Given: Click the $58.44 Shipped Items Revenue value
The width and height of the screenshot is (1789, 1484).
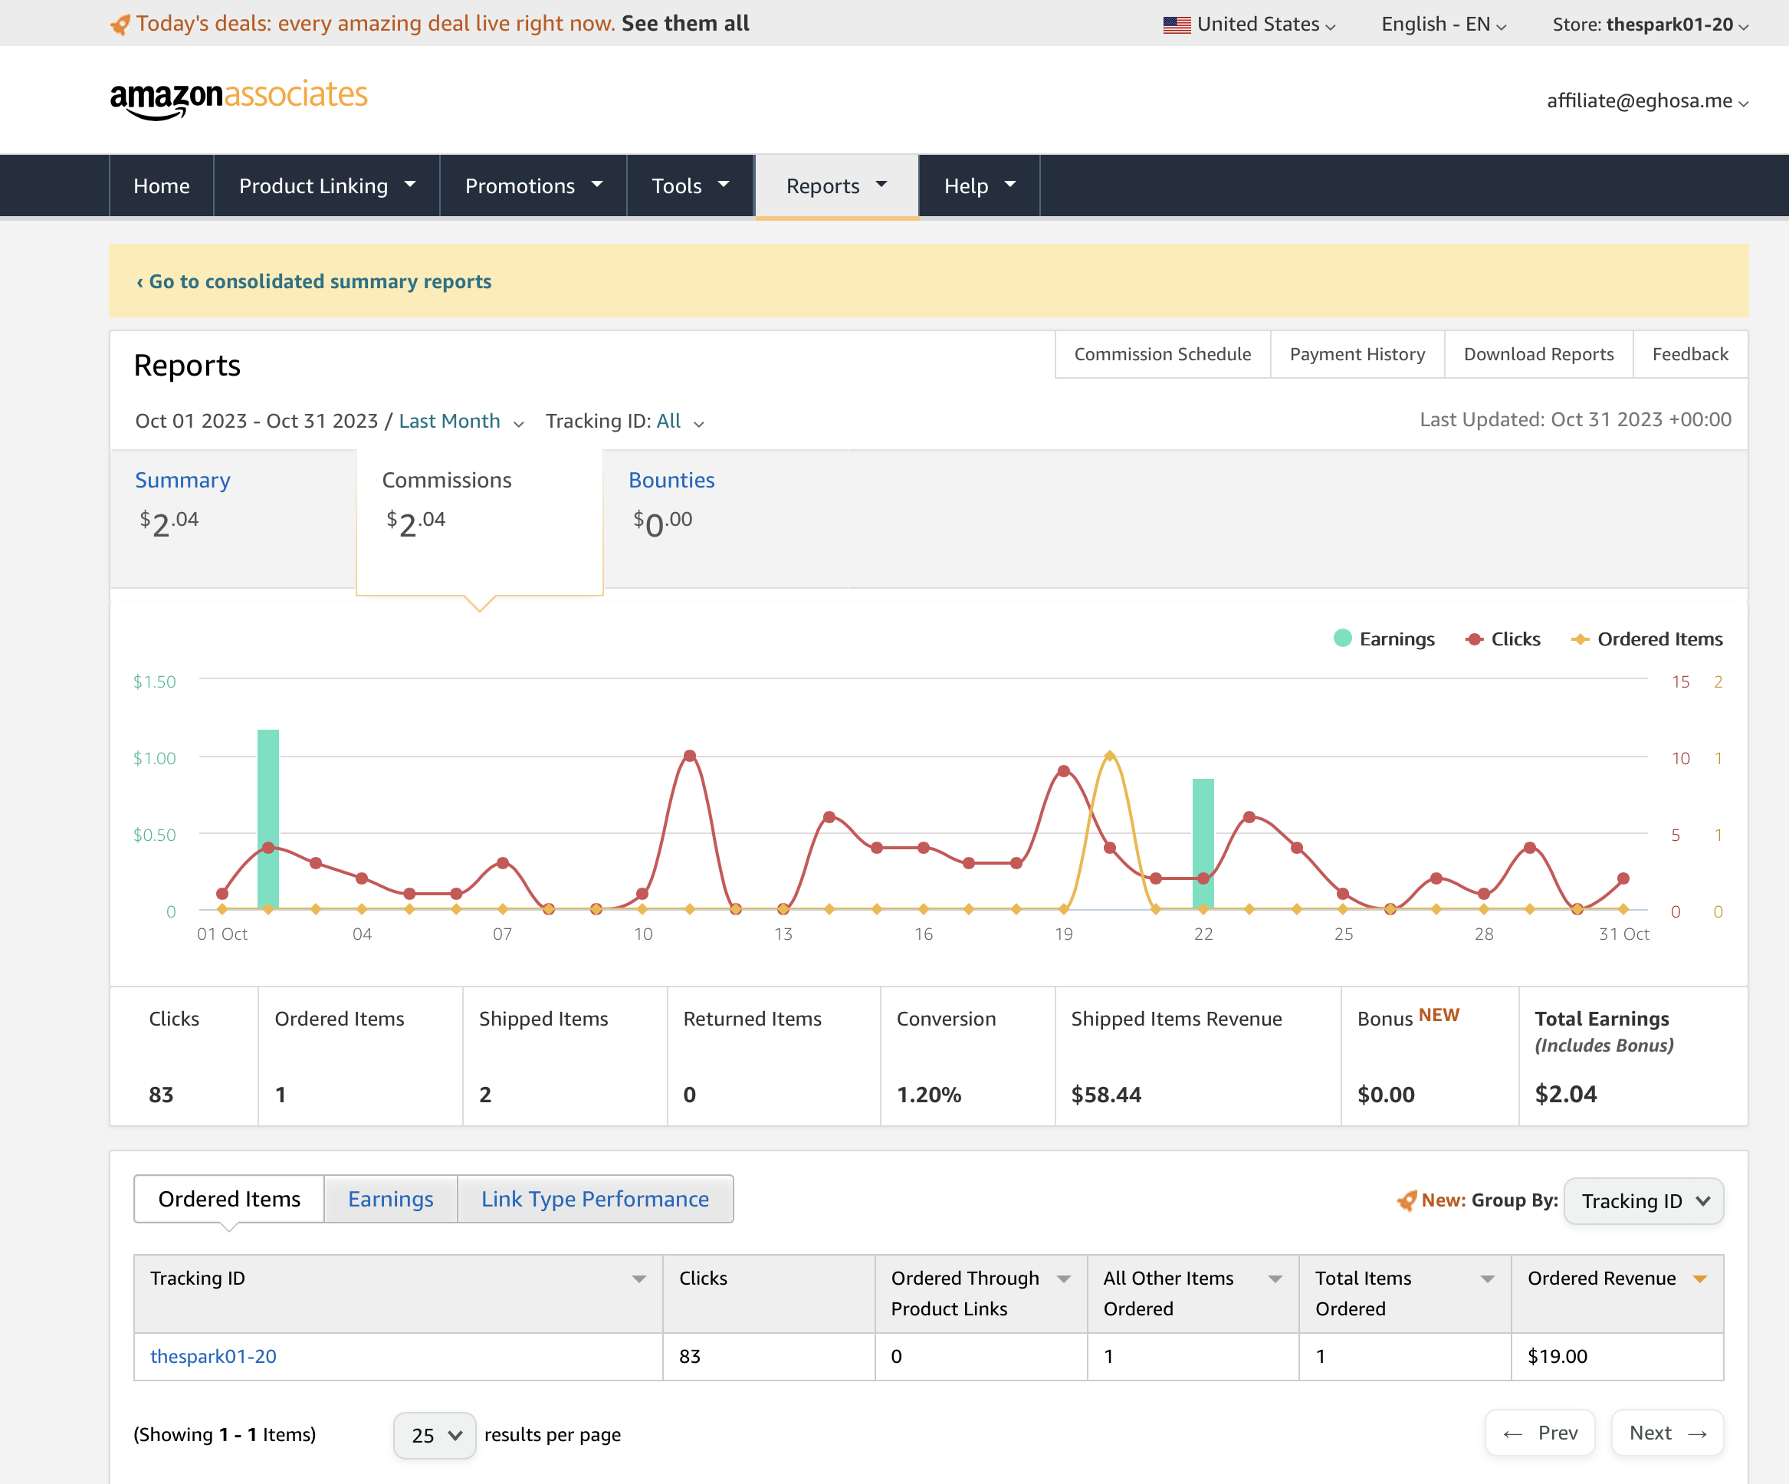Looking at the screenshot, I should [1106, 1095].
